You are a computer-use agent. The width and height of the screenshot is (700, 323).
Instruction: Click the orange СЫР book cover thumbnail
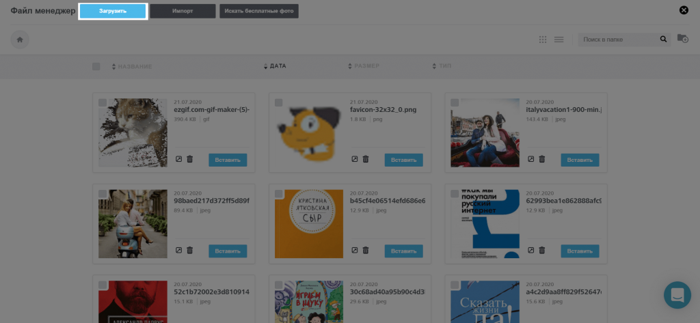309,224
